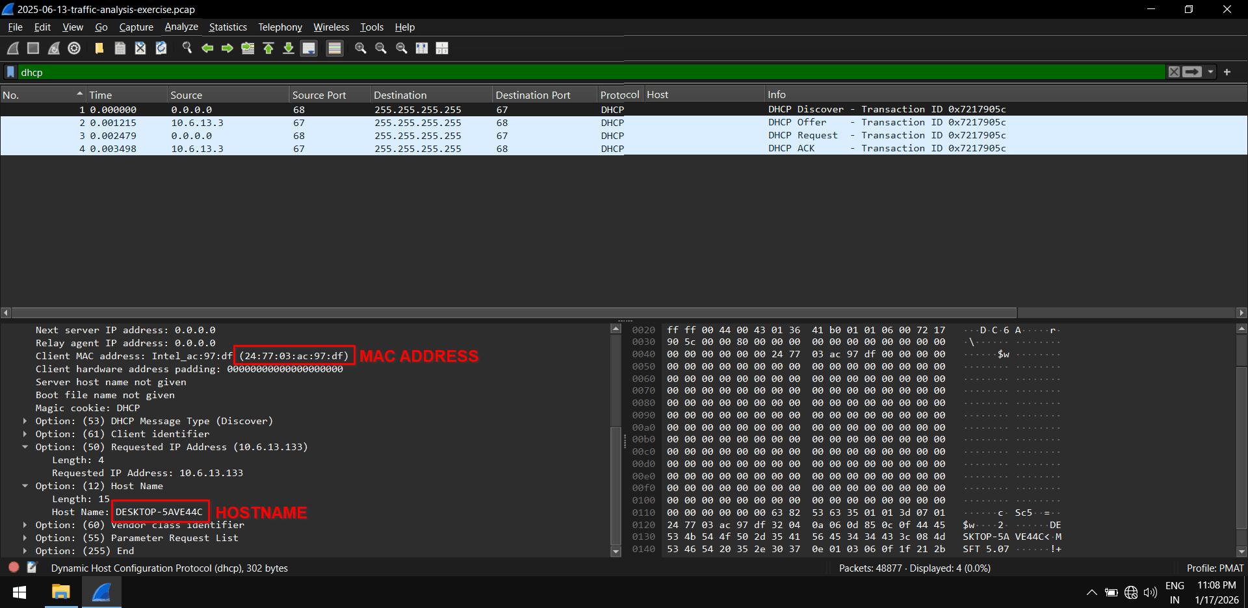Expand Option (61) Client identifier
This screenshot has height=608, width=1248.
(x=26, y=434)
